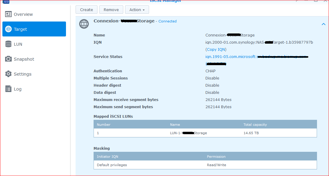The width and height of the screenshot is (329, 176).
Task: Click the Copy IQN link
Action: 216,50
